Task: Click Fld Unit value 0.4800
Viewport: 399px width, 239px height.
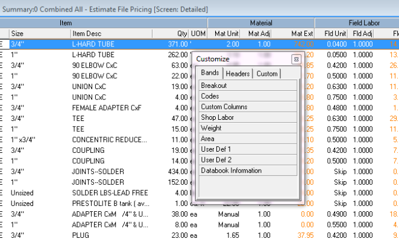Action: click(337, 108)
